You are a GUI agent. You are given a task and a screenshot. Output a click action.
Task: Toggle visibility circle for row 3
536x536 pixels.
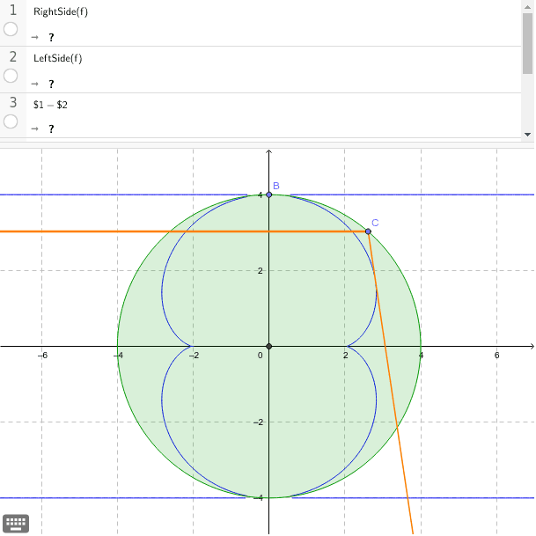pyautogui.click(x=11, y=121)
